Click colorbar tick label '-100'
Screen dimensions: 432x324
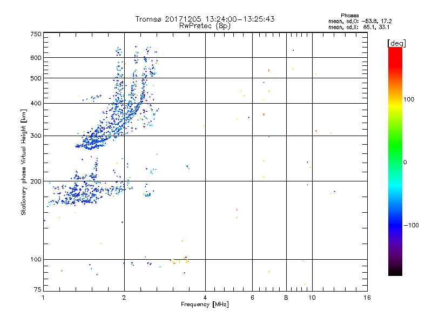(411, 225)
